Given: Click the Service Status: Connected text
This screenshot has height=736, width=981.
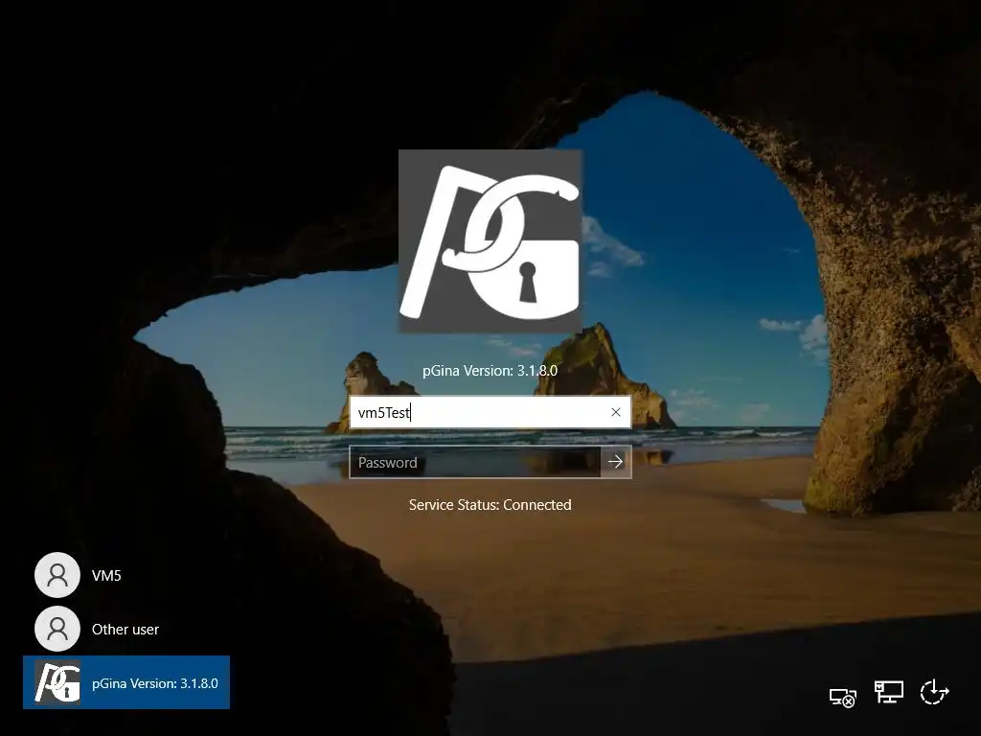Looking at the screenshot, I should tap(490, 505).
